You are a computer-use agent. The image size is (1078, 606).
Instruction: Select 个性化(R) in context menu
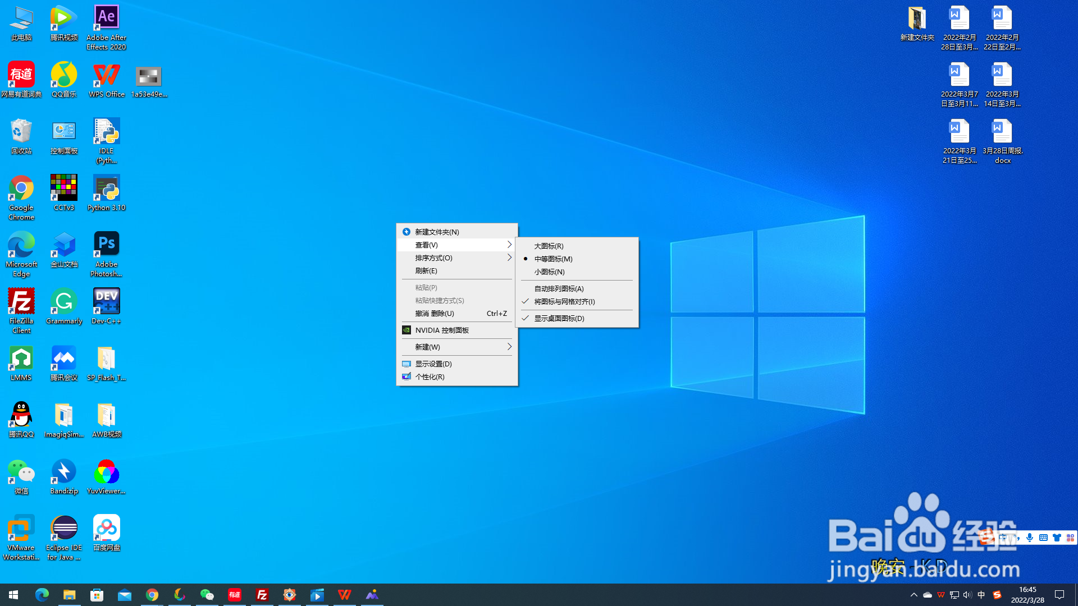pyautogui.click(x=430, y=377)
